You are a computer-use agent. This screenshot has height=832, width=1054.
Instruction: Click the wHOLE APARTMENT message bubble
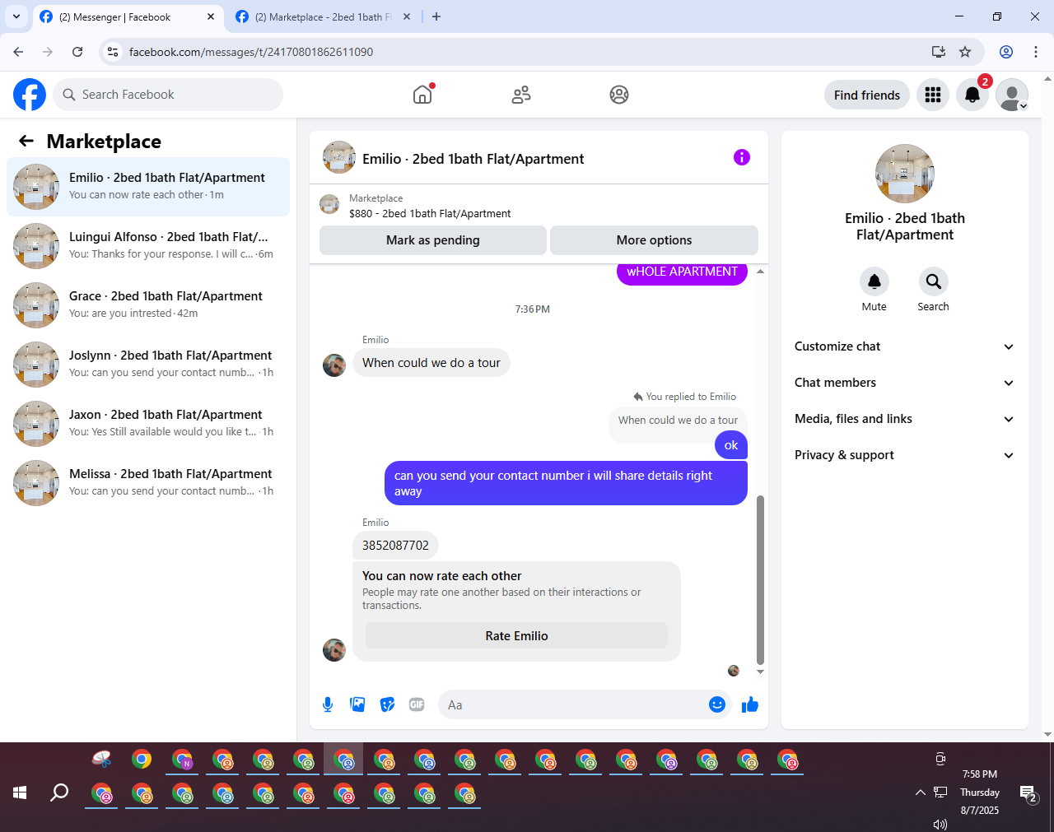coord(682,273)
